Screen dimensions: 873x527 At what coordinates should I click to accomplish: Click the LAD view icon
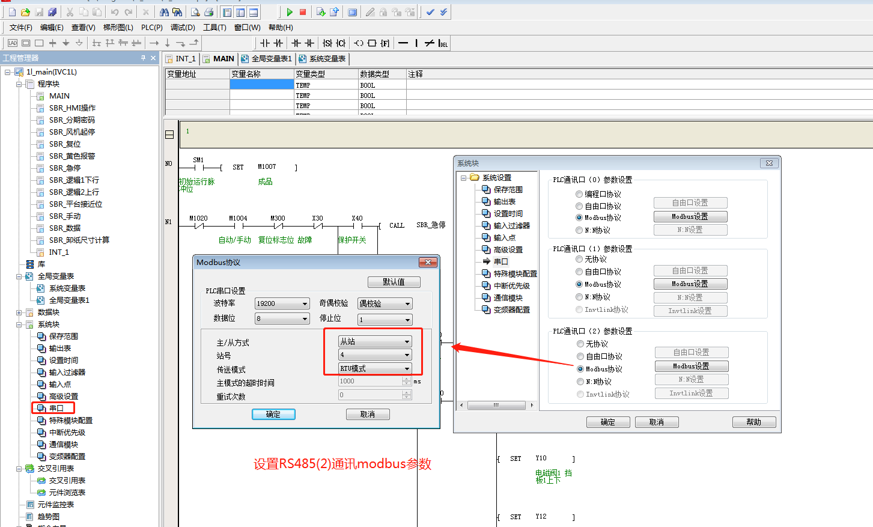click(13, 43)
